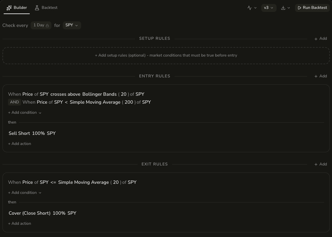Screen dimensions: 332x237
Task: Click the flask icon next to Backtest
Action: click(x=37, y=7)
